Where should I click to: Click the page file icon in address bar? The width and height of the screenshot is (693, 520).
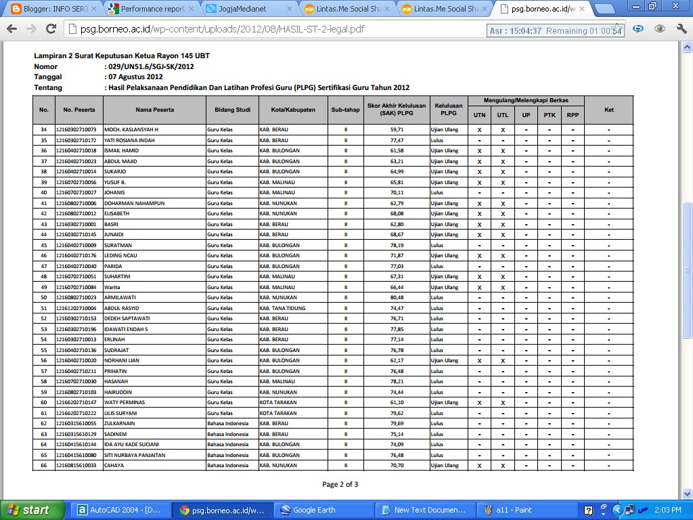(x=72, y=30)
